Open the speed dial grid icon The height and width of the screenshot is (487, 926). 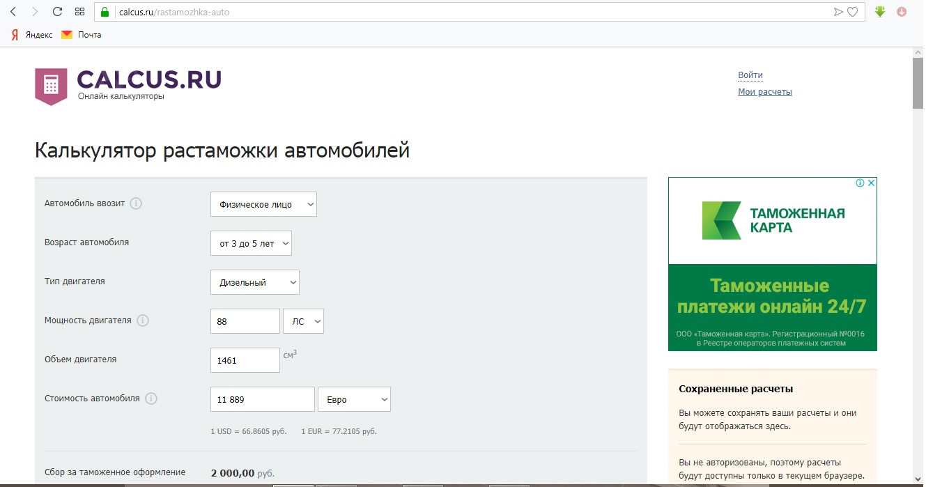pos(79,12)
